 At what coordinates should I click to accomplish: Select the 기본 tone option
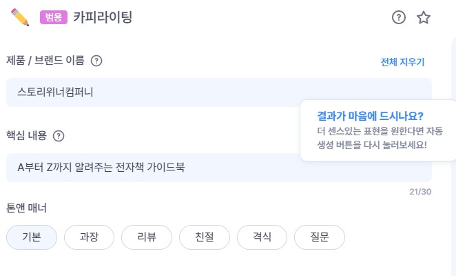click(x=32, y=237)
